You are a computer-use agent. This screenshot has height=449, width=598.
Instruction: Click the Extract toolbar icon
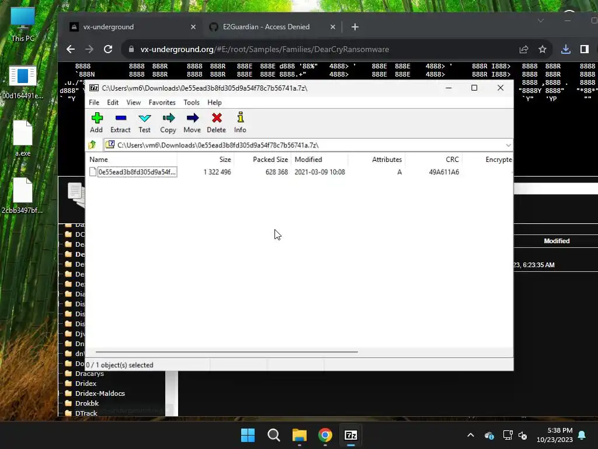(120, 123)
